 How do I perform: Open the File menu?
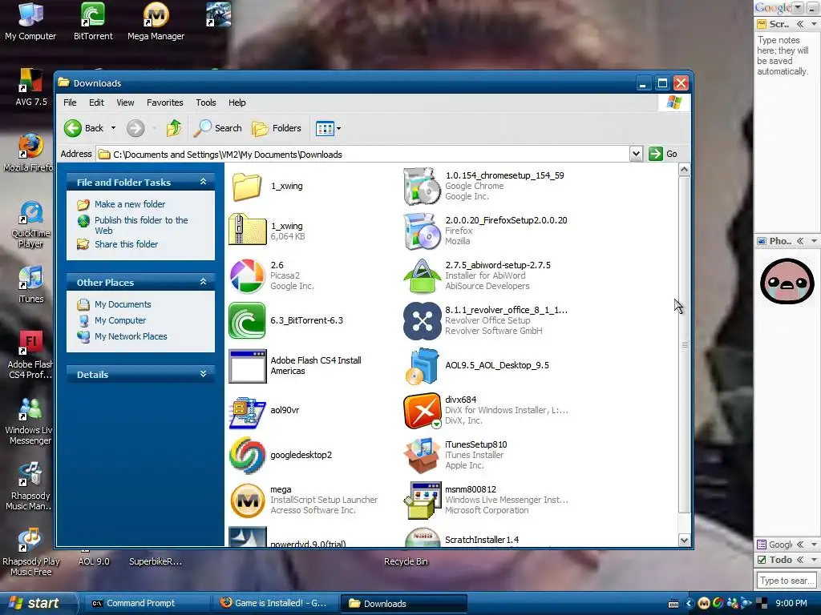pyautogui.click(x=70, y=102)
